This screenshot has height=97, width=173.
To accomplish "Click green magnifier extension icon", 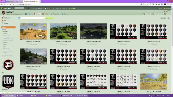I will [151, 4].
